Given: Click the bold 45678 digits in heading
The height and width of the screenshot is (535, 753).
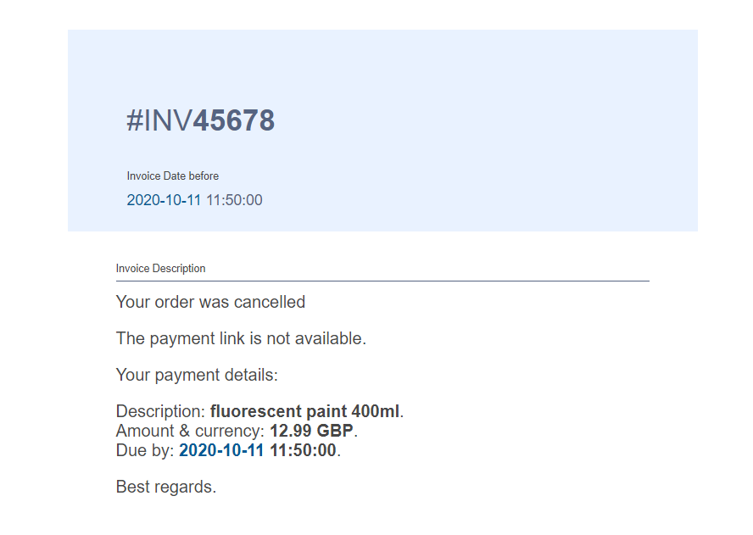Looking at the screenshot, I should [x=234, y=120].
